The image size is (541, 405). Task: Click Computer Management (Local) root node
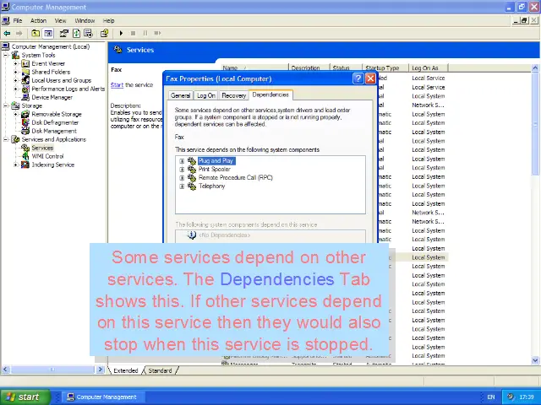click(x=51, y=46)
